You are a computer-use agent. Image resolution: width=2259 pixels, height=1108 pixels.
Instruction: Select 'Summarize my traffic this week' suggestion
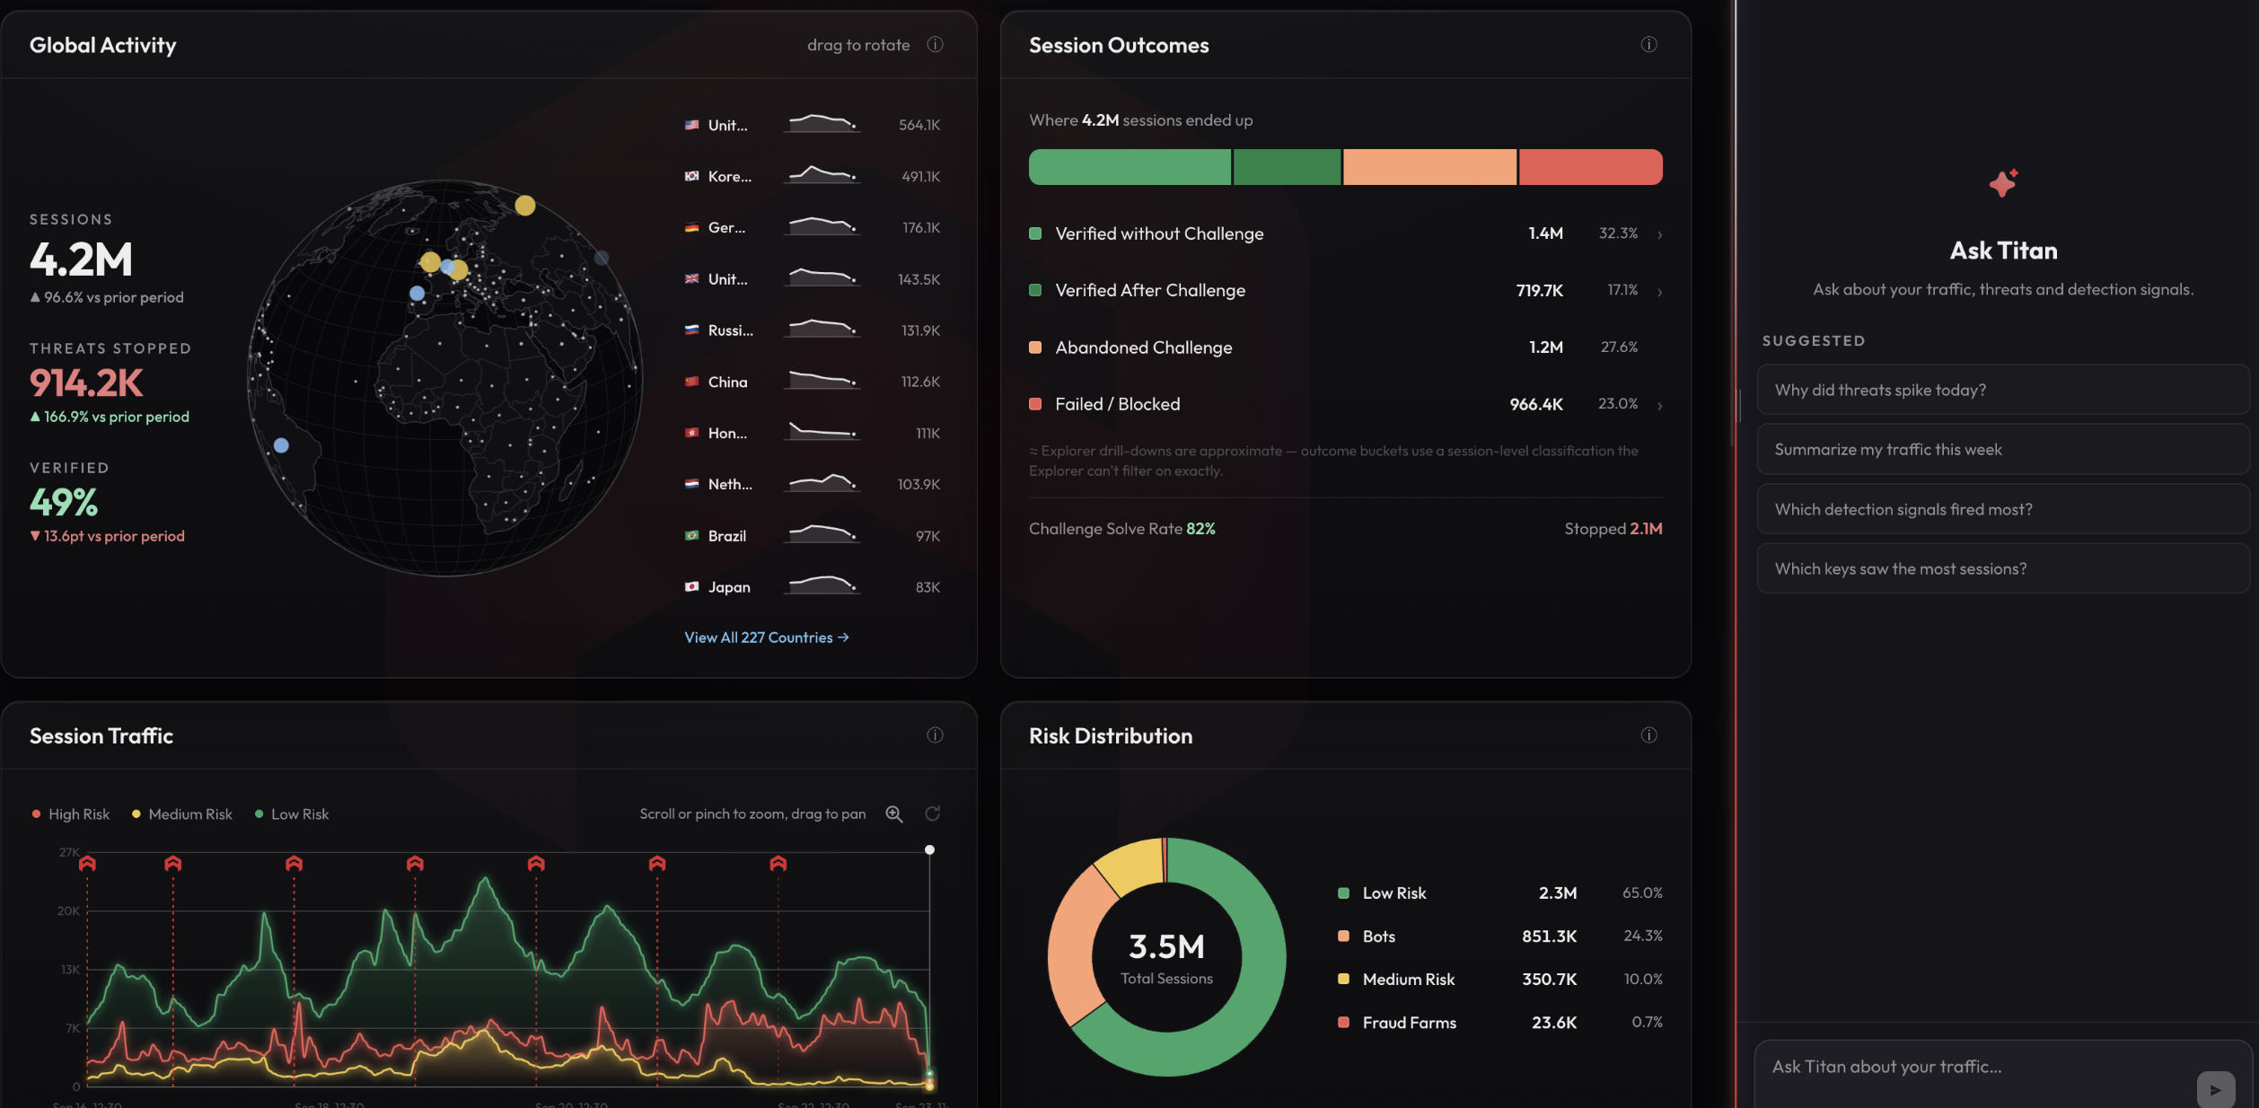[2002, 449]
